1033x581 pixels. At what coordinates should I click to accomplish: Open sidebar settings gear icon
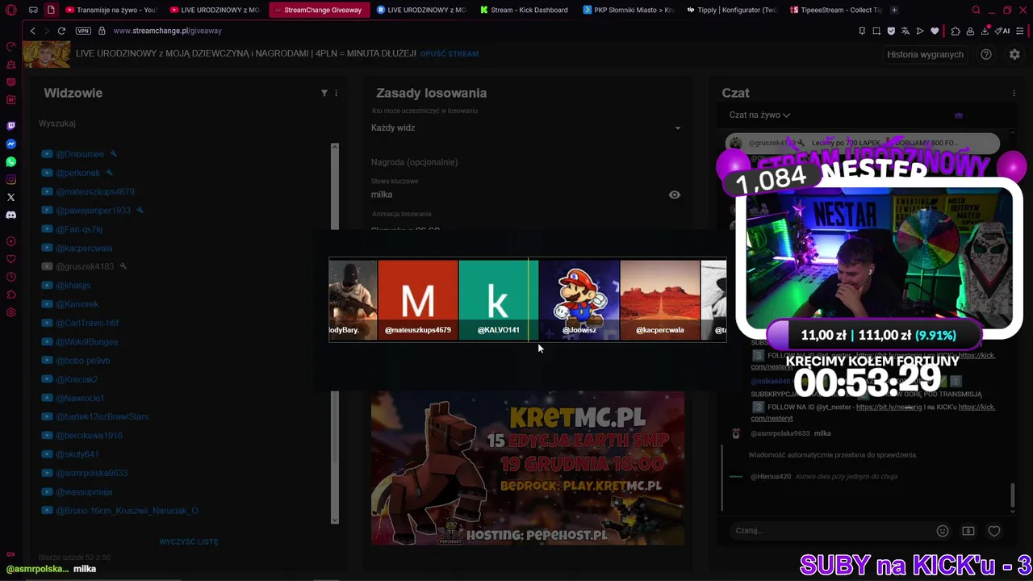[x=11, y=312]
